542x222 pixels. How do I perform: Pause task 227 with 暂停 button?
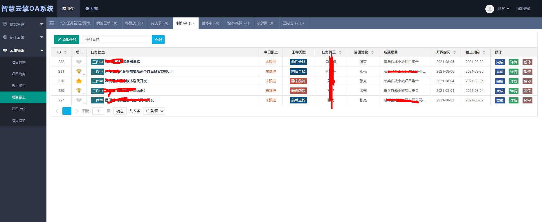pyautogui.click(x=527, y=100)
